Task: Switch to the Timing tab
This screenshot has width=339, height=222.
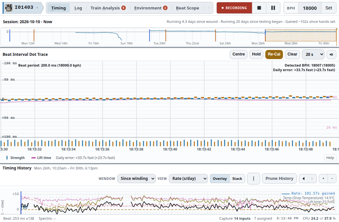Action: (58, 8)
